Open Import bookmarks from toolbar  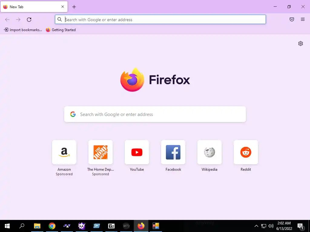23,30
